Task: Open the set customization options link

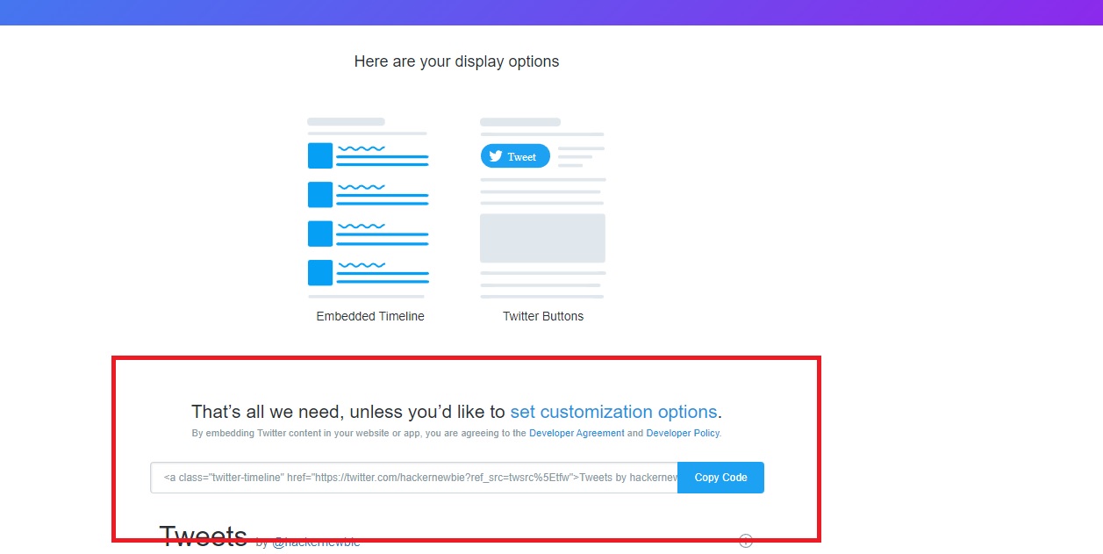Action: pyautogui.click(x=613, y=412)
